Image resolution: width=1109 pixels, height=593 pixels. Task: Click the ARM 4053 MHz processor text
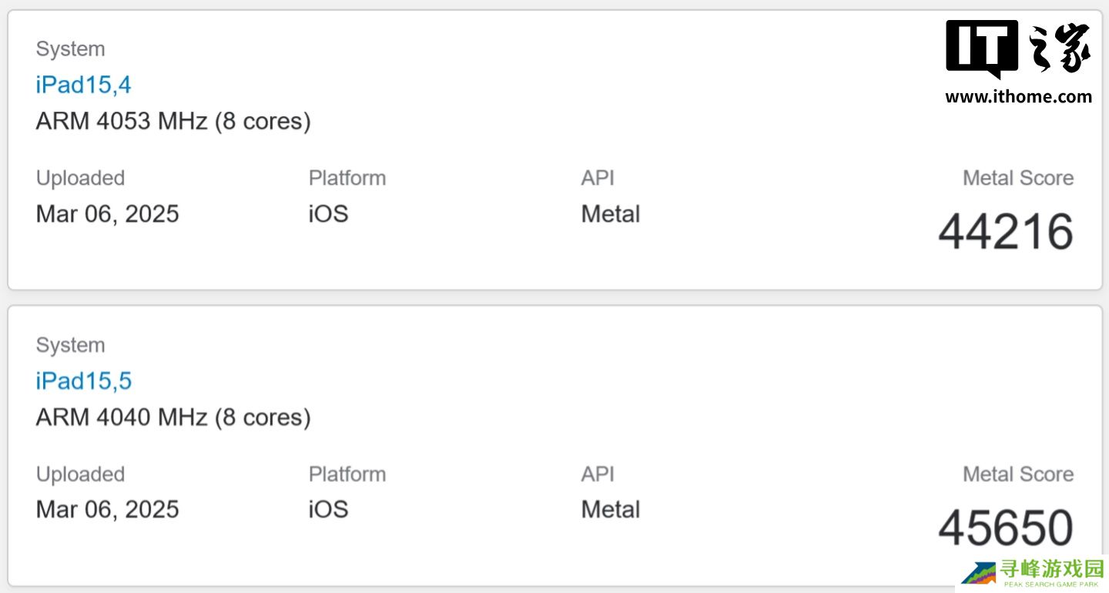173,122
